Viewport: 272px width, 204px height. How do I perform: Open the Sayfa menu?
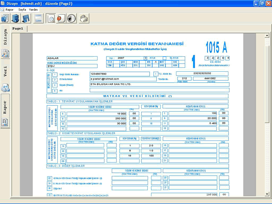coord(22,9)
